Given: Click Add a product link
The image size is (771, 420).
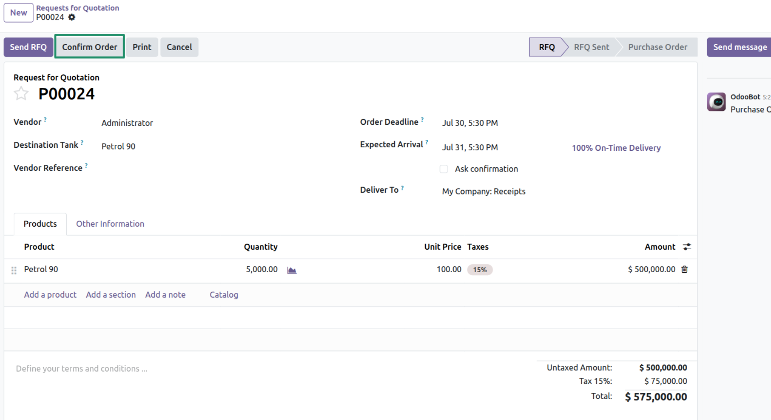Looking at the screenshot, I should click(50, 295).
